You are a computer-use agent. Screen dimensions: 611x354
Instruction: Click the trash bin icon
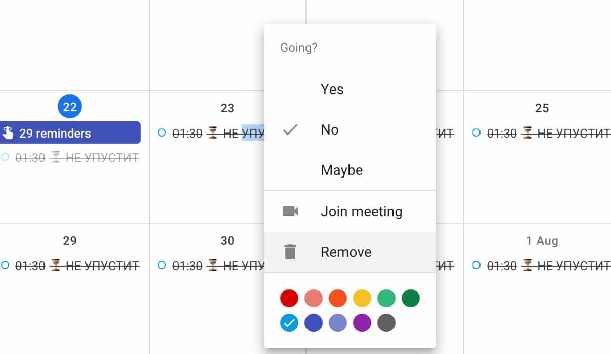(x=290, y=252)
